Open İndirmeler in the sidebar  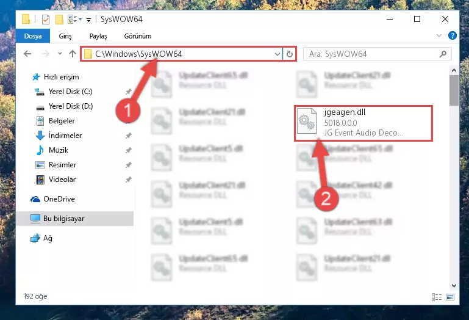point(59,136)
